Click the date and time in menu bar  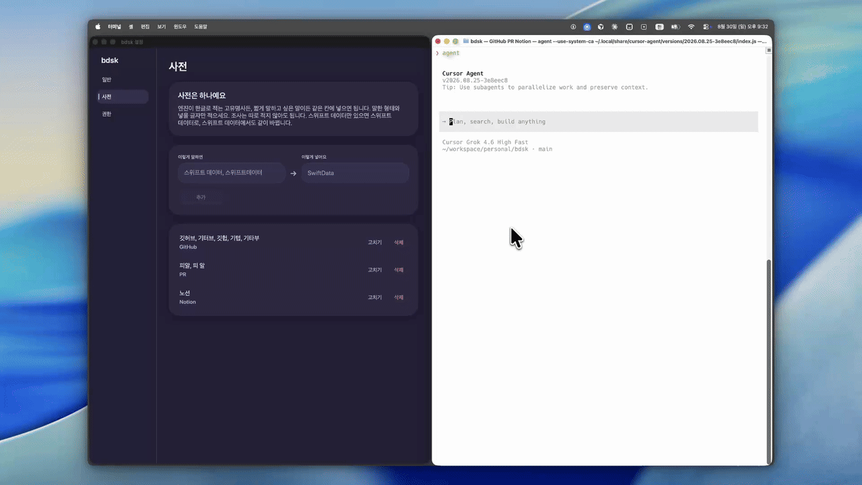point(743,27)
